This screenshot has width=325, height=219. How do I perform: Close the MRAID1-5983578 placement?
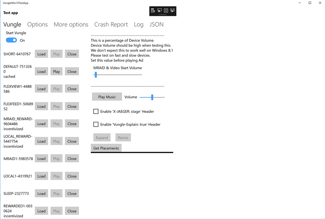[72, 159]
